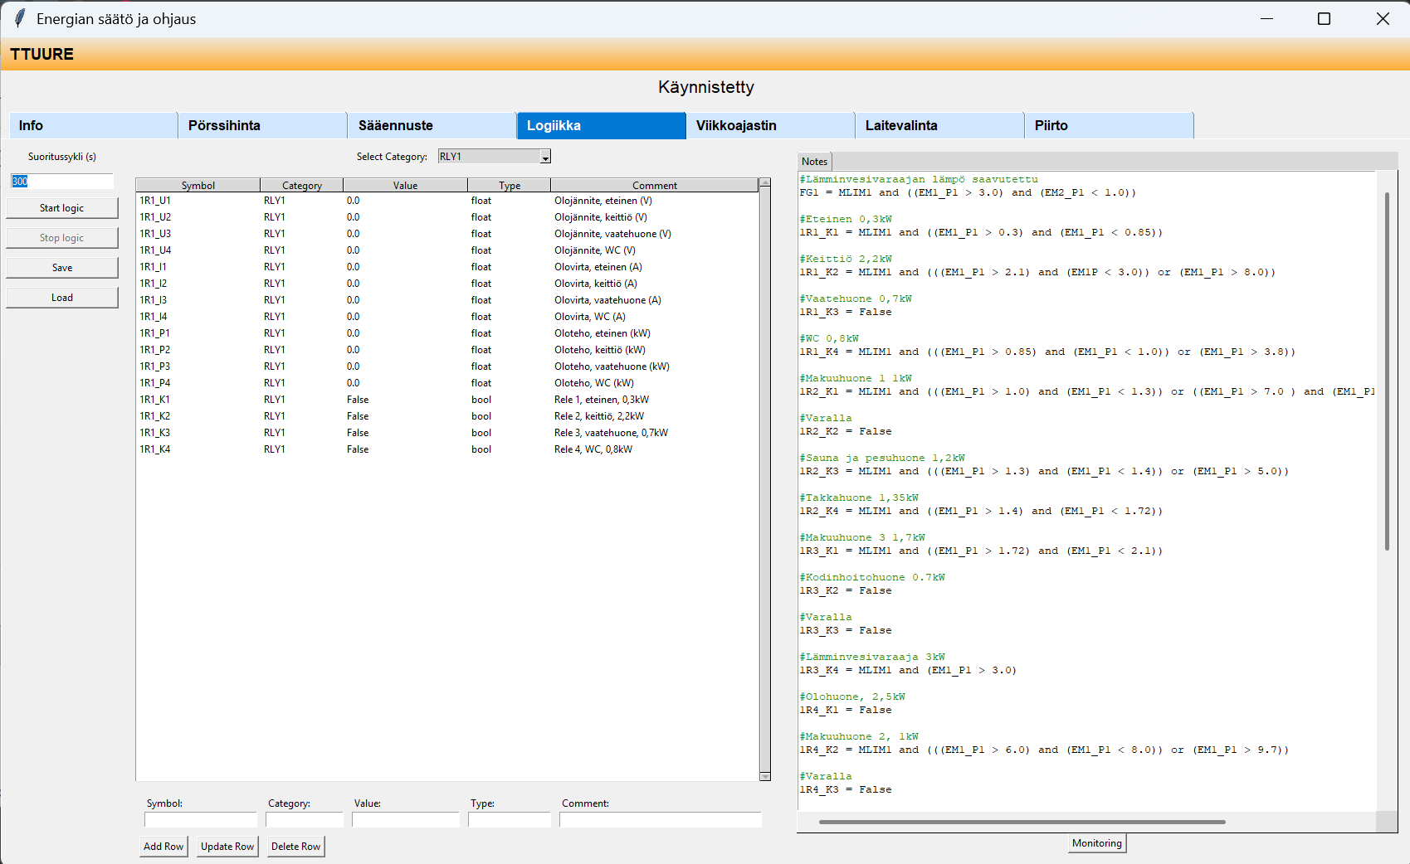The image size is (1410, 864).
Task: Select the Notes tab
Action: [814, 162]
